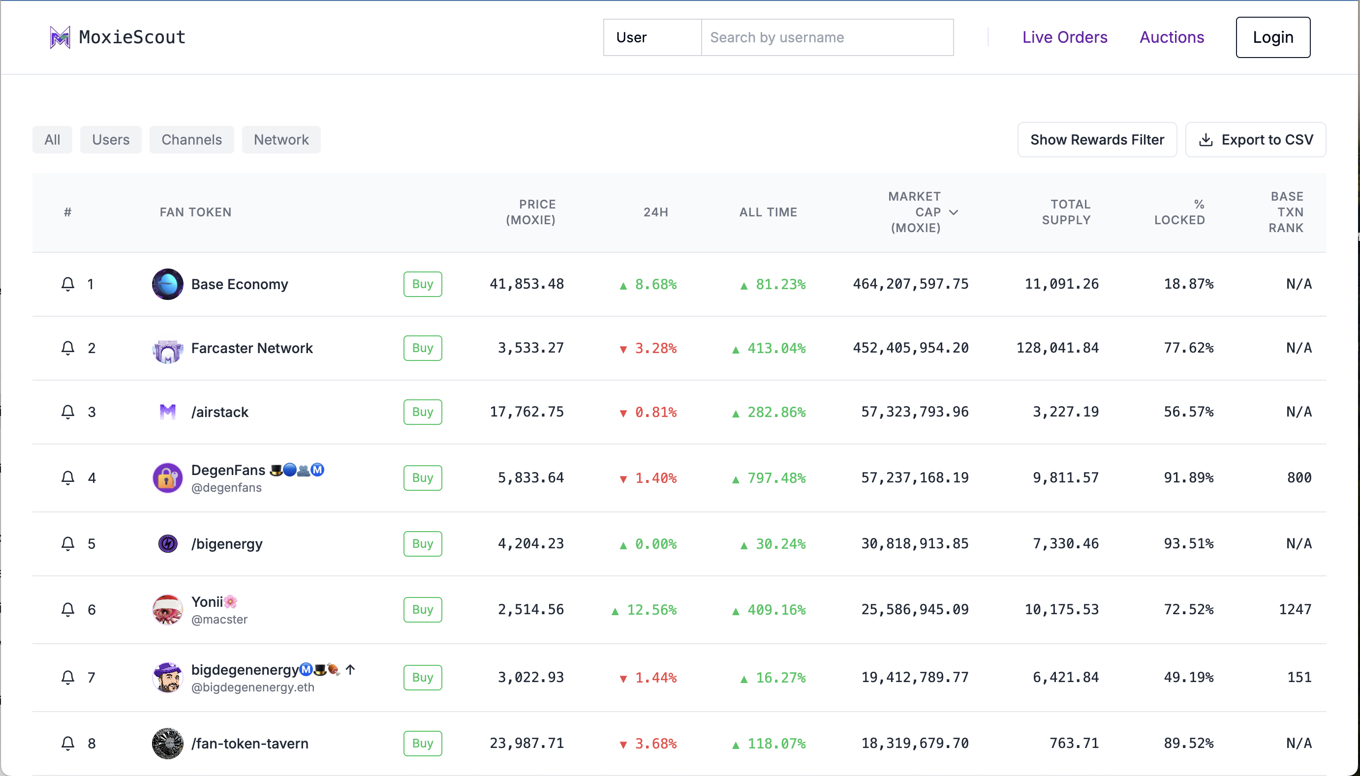Select the Channels filter tab
Image resolution: width=1360 pixels, height=776 pixels.
tap(192, 140)
